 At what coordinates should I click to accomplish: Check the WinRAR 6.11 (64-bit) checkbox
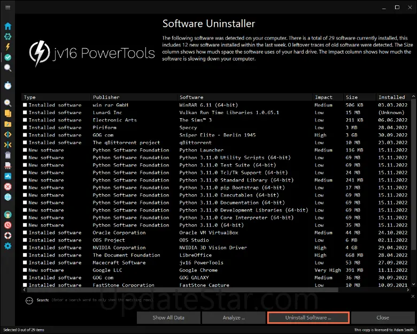pyautogui.click(x=25, y=105)
